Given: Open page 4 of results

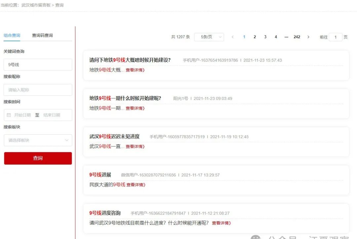Looking at the screenshot, I should 276,37.
